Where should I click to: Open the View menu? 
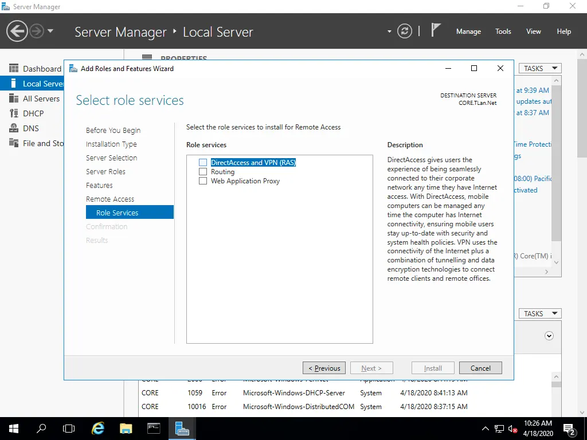(x=534, y=32)
